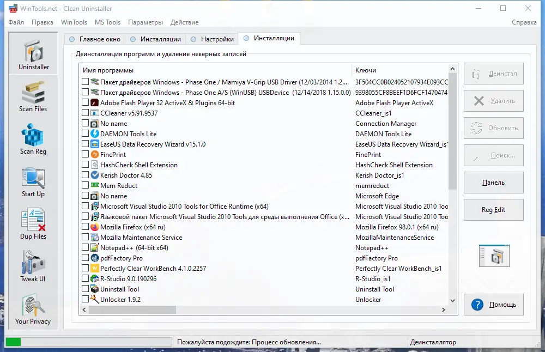
Task: Click the Uninstall Tool row icon
Action: click(x=94, y=289)
